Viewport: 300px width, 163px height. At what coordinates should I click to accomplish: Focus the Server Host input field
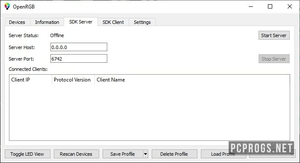(79, 47)
